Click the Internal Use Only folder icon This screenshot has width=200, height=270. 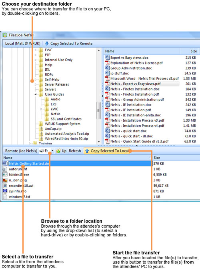(x=41, y=60)
